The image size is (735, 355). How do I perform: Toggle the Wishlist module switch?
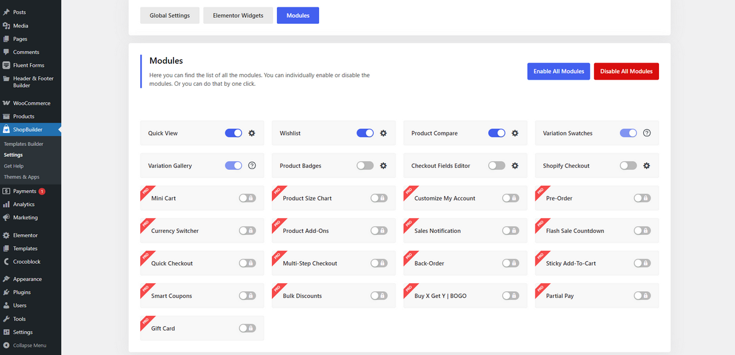click(365, 133)
